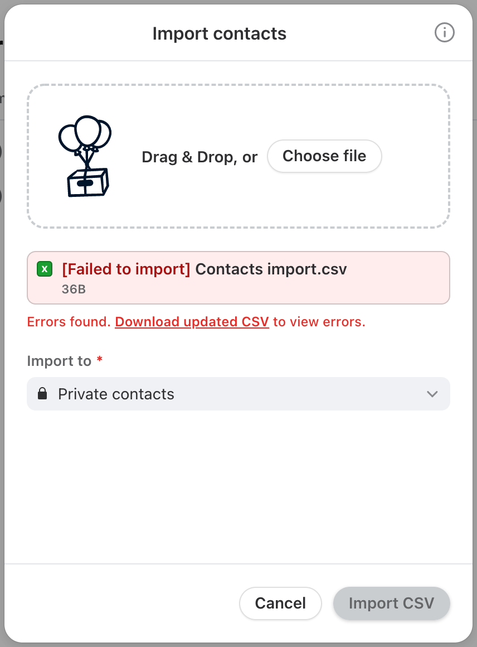The width and height of the screenshot is (477, 647).
Task: Click the Errors found message text
Action: tap(196, 321)
